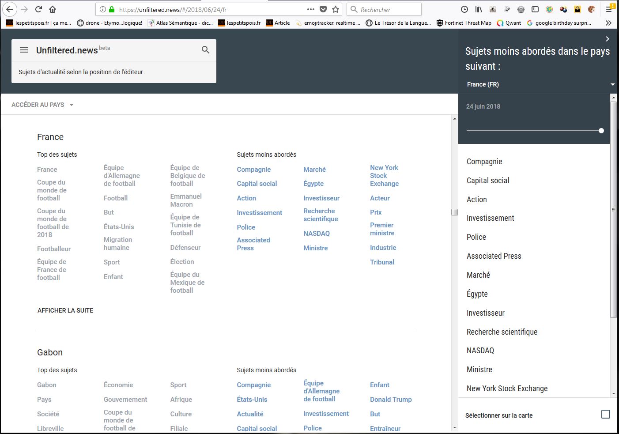Screen dimensions: 619x434
Task: Click 'Afficher la suite' under France
Action: click(x=65, y=310)
